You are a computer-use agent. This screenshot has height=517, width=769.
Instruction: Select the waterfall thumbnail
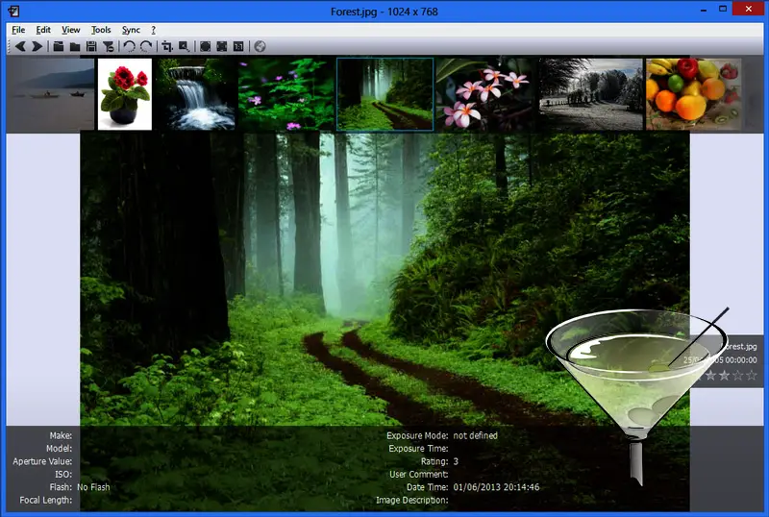pyautogui.click(x=197, y=94)
